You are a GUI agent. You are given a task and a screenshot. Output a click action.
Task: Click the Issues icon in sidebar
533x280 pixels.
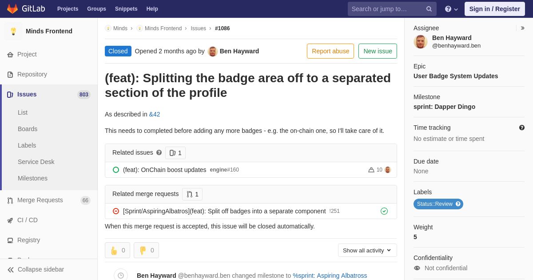tap(10, 95)
